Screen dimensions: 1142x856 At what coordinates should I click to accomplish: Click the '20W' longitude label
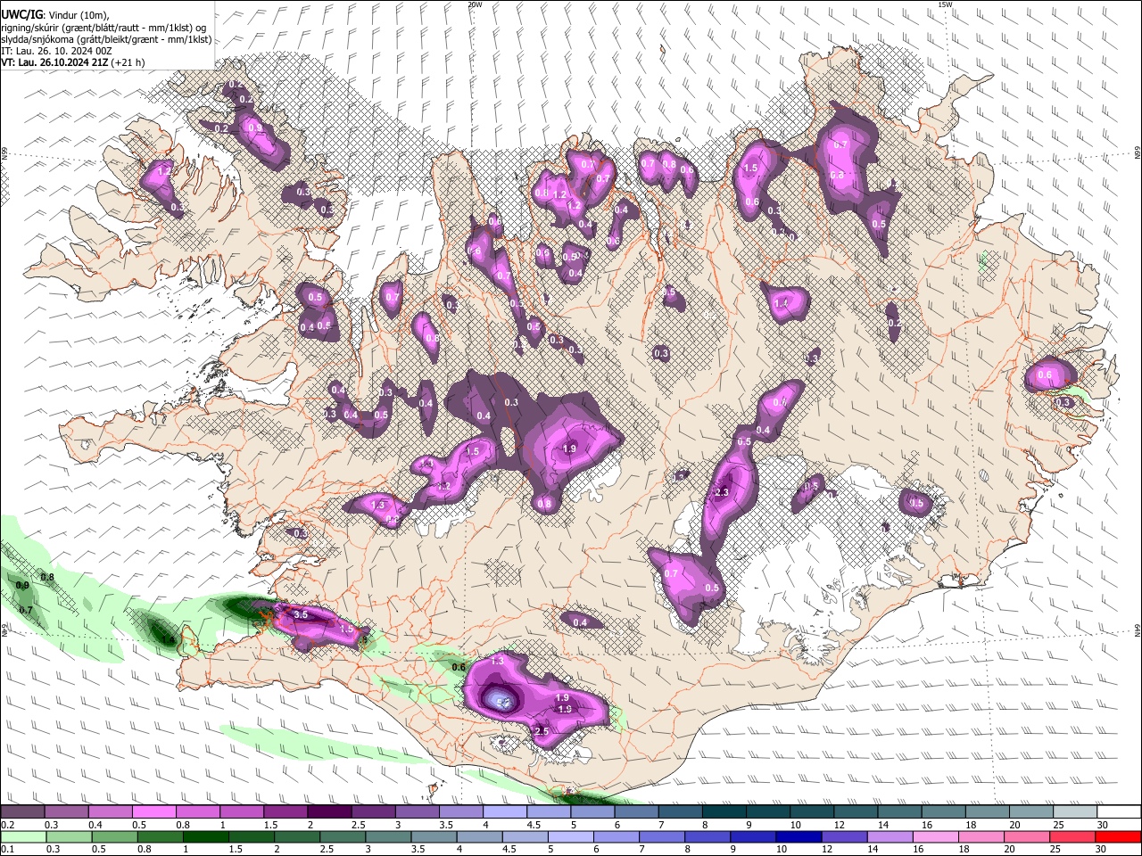pos(475,4)
